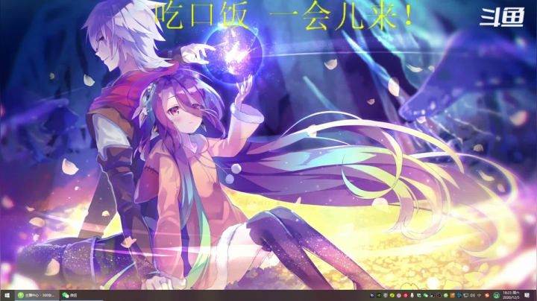
Task: Open the Windows notification center icon
Action: pyautogui.click(x=527, y=295)
